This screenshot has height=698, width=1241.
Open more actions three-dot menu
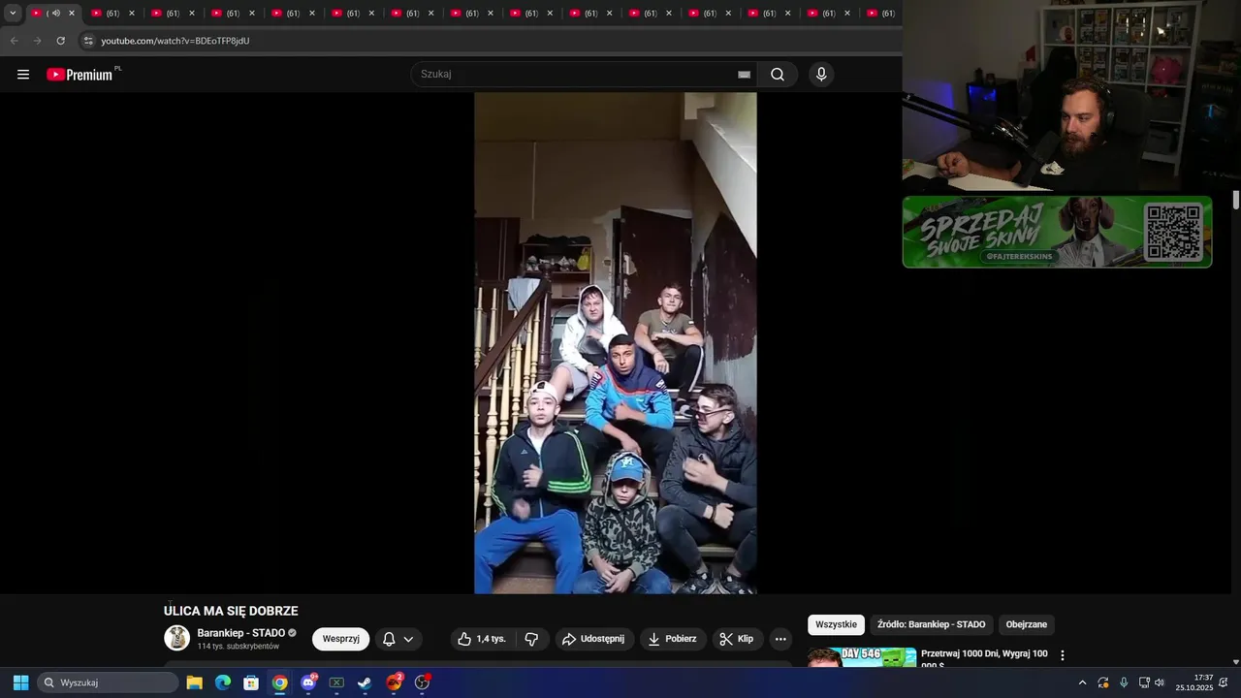[780, 639]
